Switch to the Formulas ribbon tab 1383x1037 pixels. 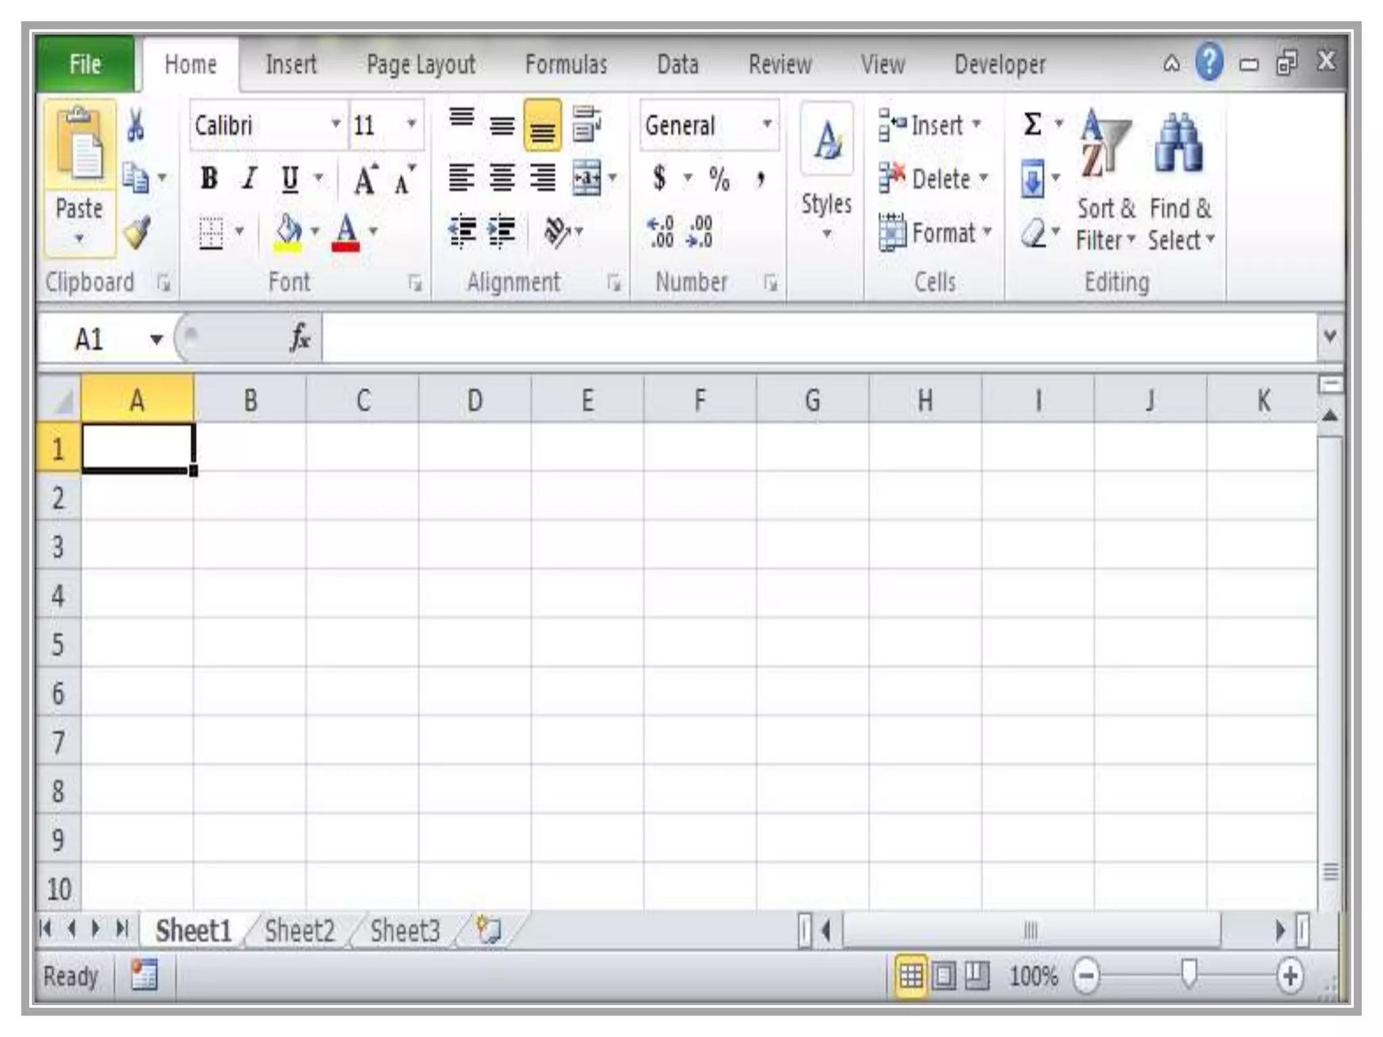(566, 65)
